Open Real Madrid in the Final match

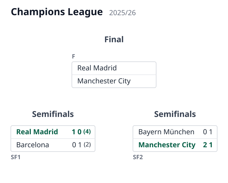[x=114, y=68]
